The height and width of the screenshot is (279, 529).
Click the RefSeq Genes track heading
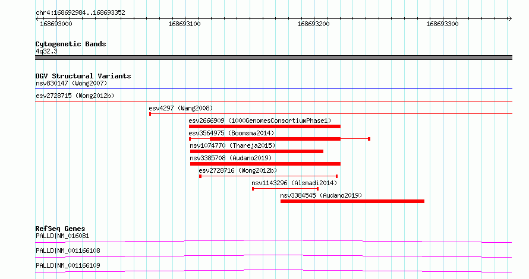(x=60, y=229)
